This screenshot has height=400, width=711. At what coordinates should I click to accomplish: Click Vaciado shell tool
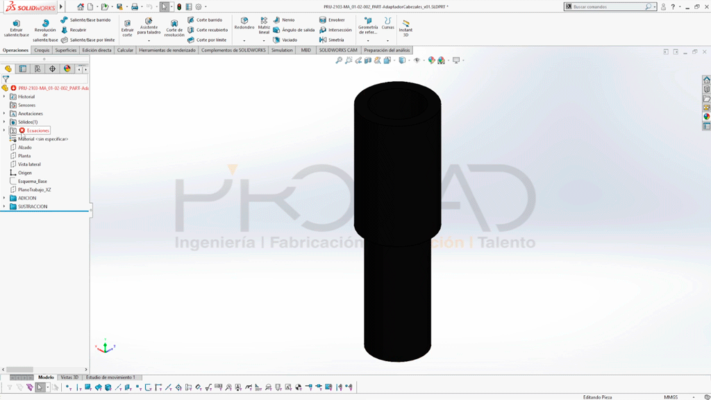(285, 40)
